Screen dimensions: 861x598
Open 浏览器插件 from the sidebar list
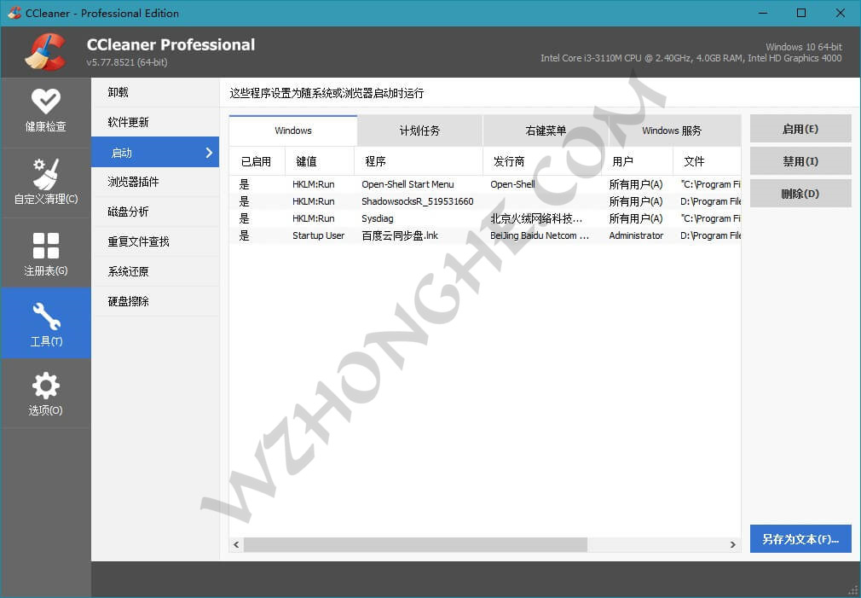(x=155, y=181)
